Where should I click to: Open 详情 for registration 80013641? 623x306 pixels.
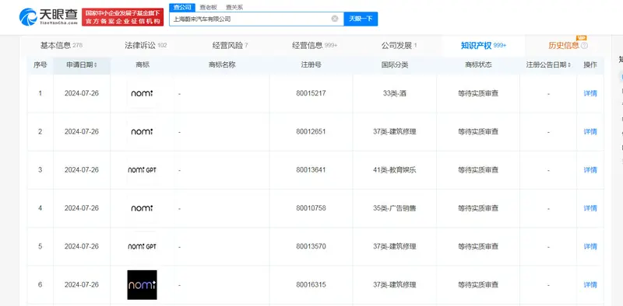coord(590,170)
